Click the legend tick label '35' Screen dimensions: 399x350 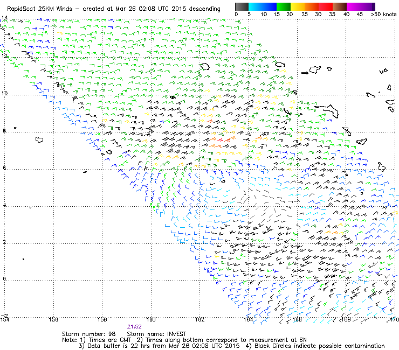coord(332,14)
